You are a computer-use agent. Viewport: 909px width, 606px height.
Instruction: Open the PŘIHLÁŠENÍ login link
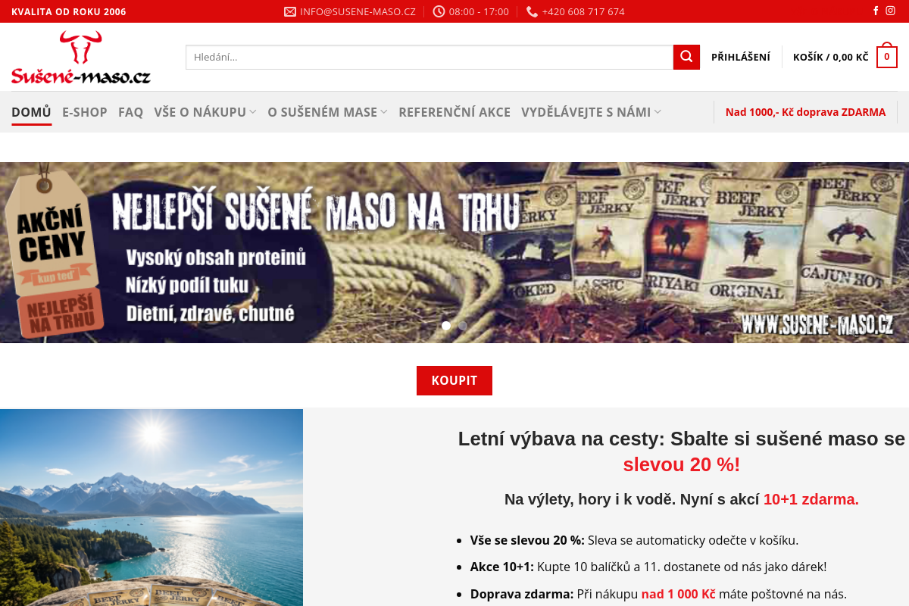click(741, 57)
